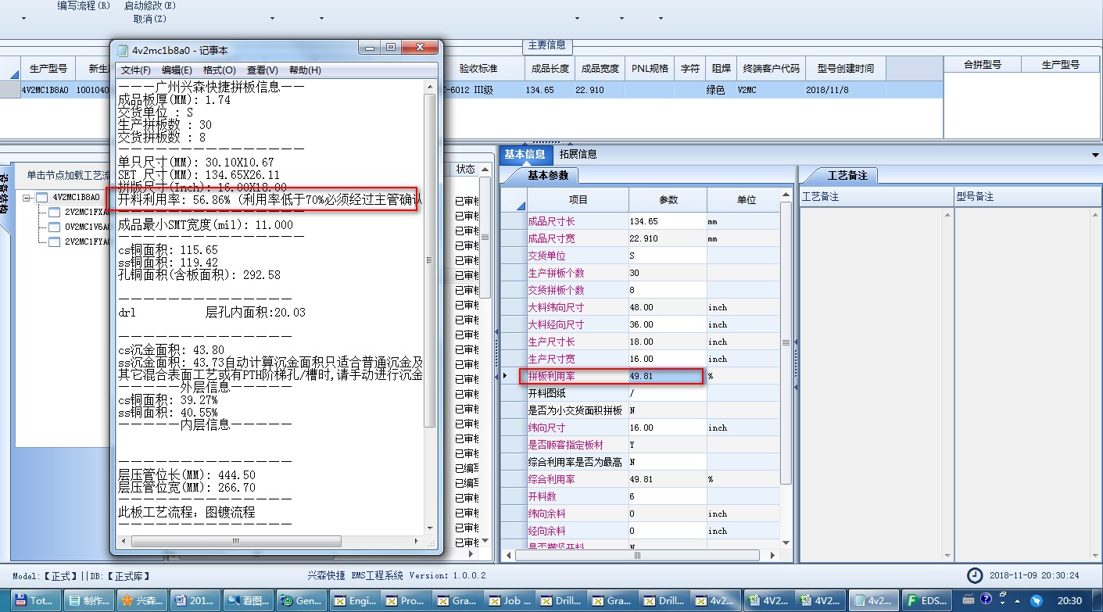
Task: Open the 看图... taskbar item
Action: tap(247, 601)
